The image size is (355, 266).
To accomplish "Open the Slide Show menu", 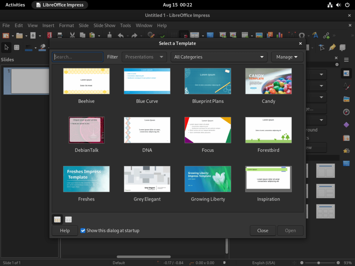I will tap(104, 26).
